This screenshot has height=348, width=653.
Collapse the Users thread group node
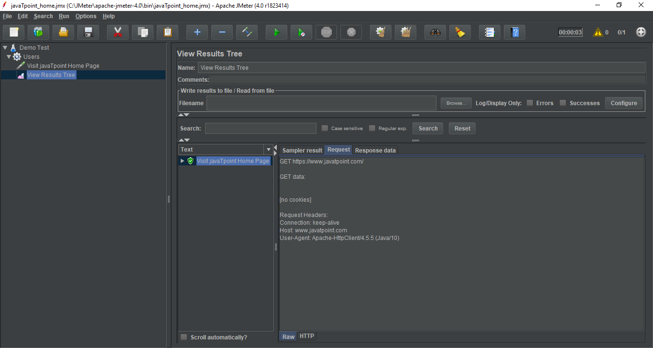pos(9,57)
